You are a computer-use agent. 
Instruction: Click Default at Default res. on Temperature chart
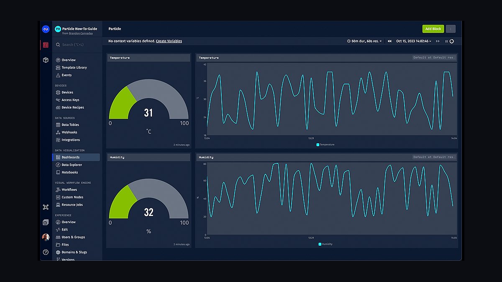click(x=434, y=58)
